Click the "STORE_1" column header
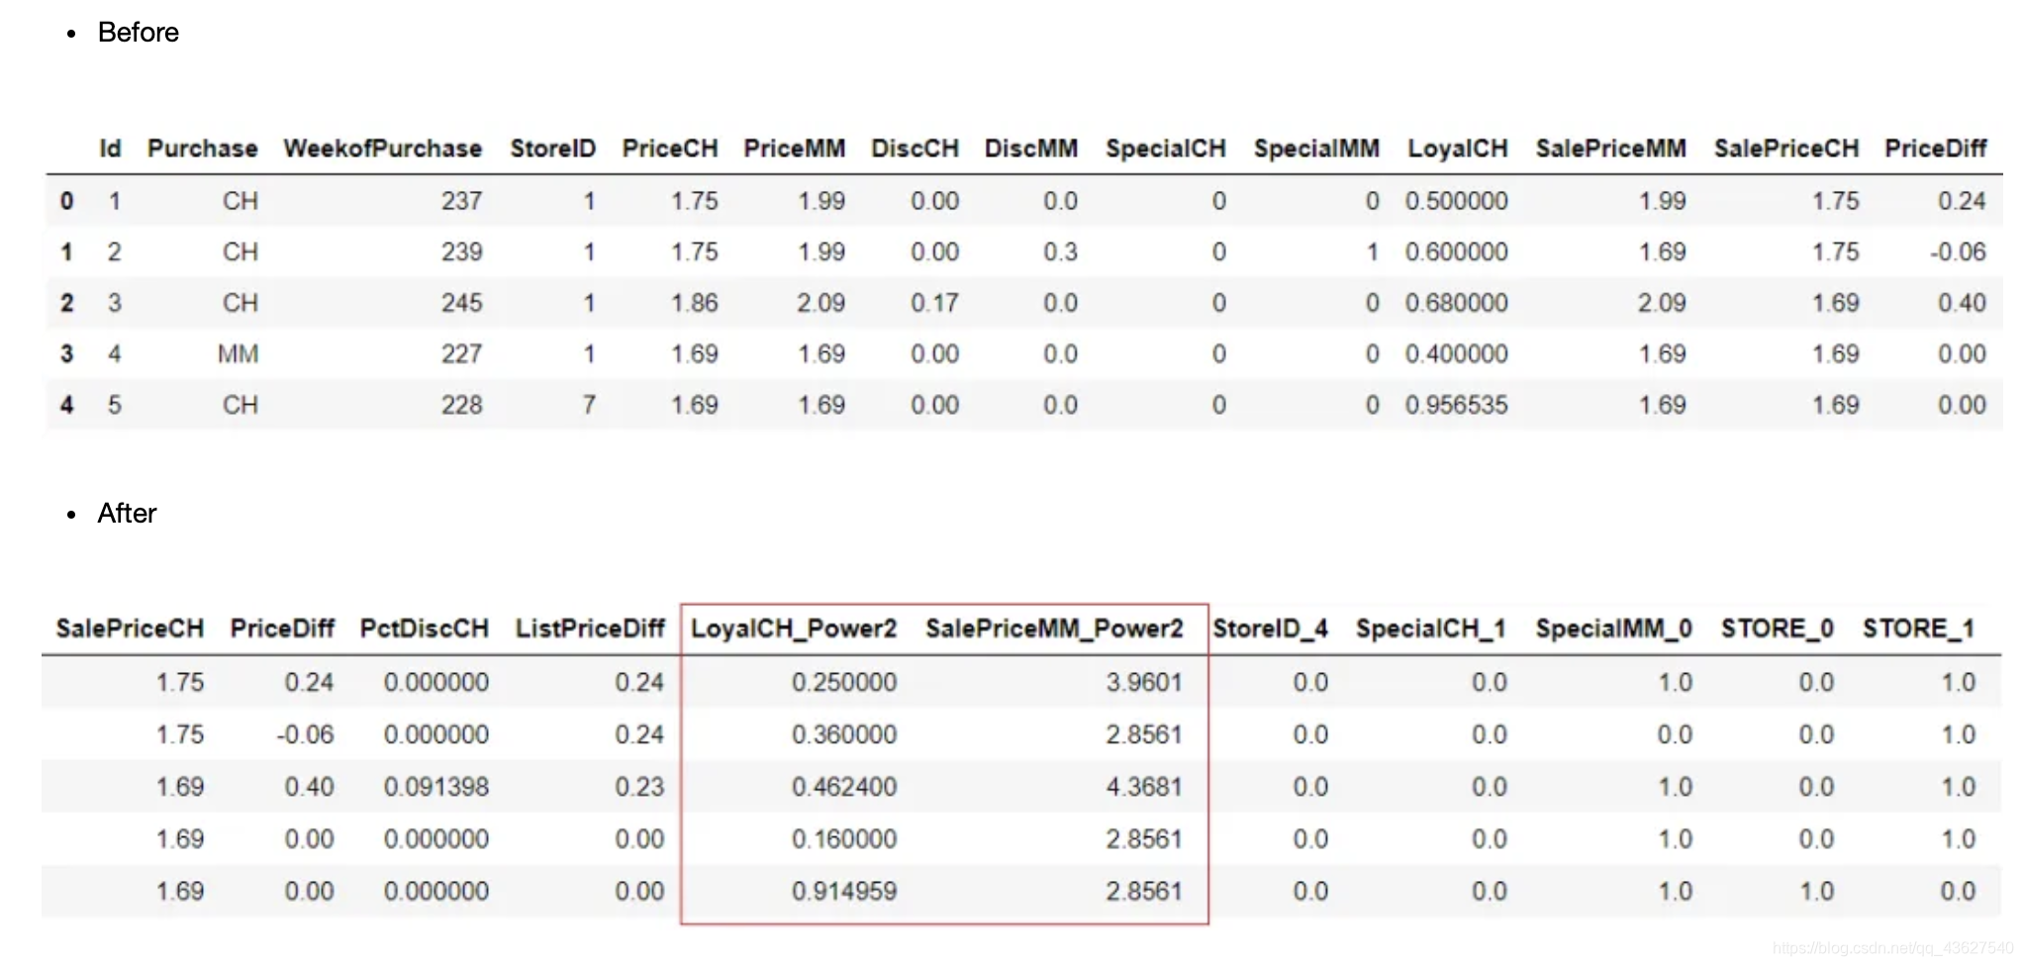 point(1919,628)
